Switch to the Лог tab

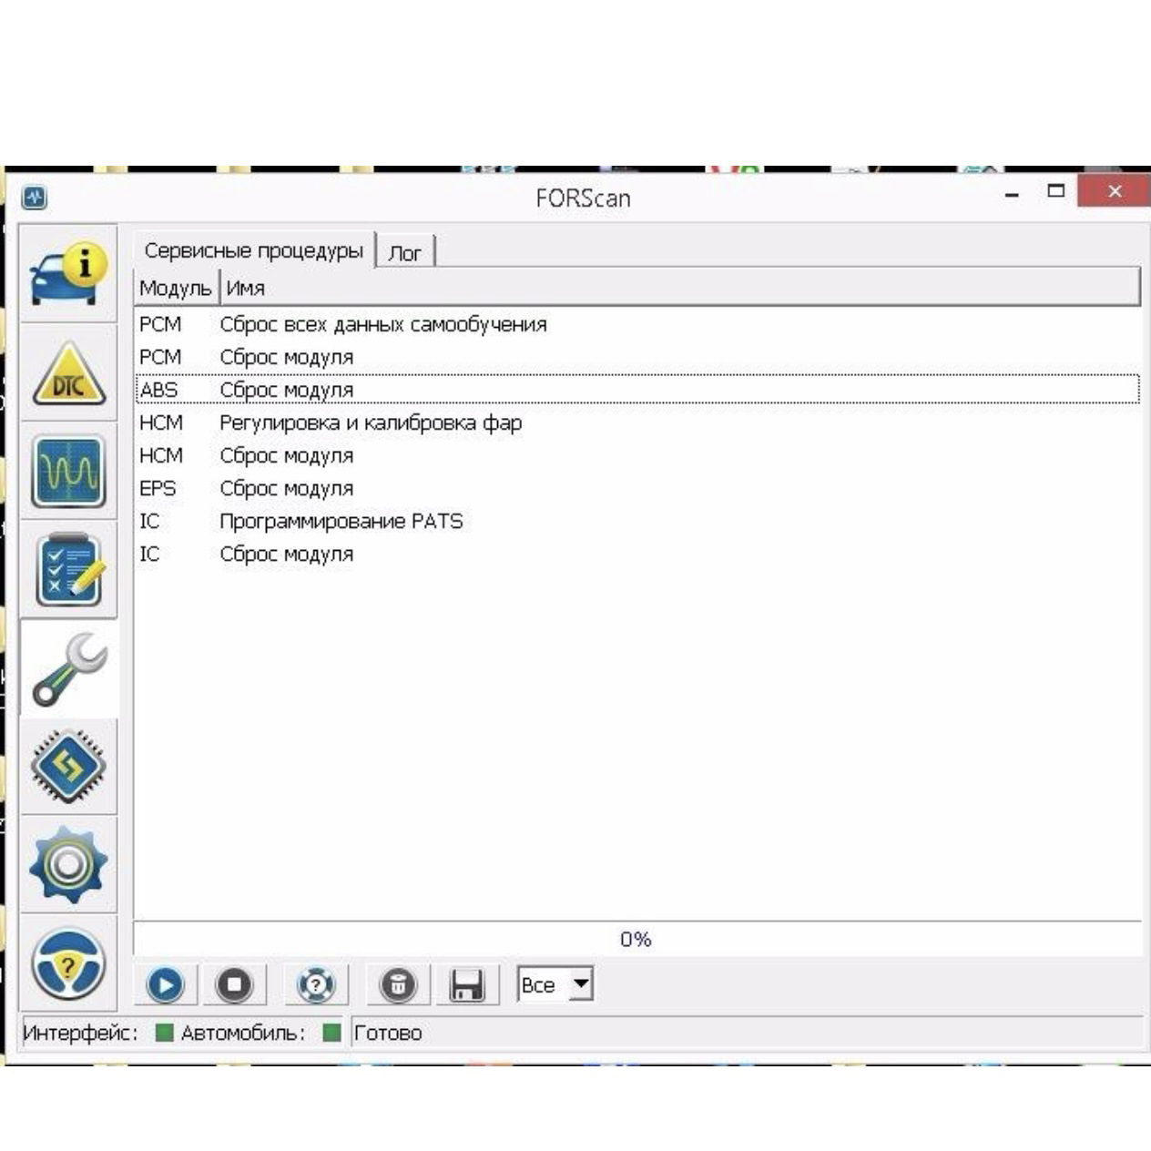(404, 252)
